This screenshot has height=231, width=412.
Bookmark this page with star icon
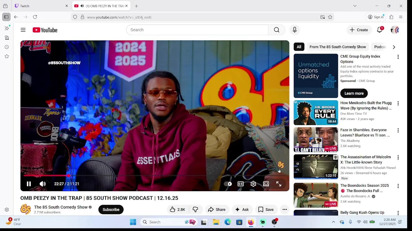[x=330, y=17]
